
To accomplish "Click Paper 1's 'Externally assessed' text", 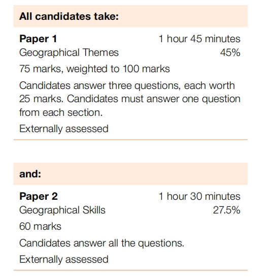I will pyautogui.click(x=64, y=129).
